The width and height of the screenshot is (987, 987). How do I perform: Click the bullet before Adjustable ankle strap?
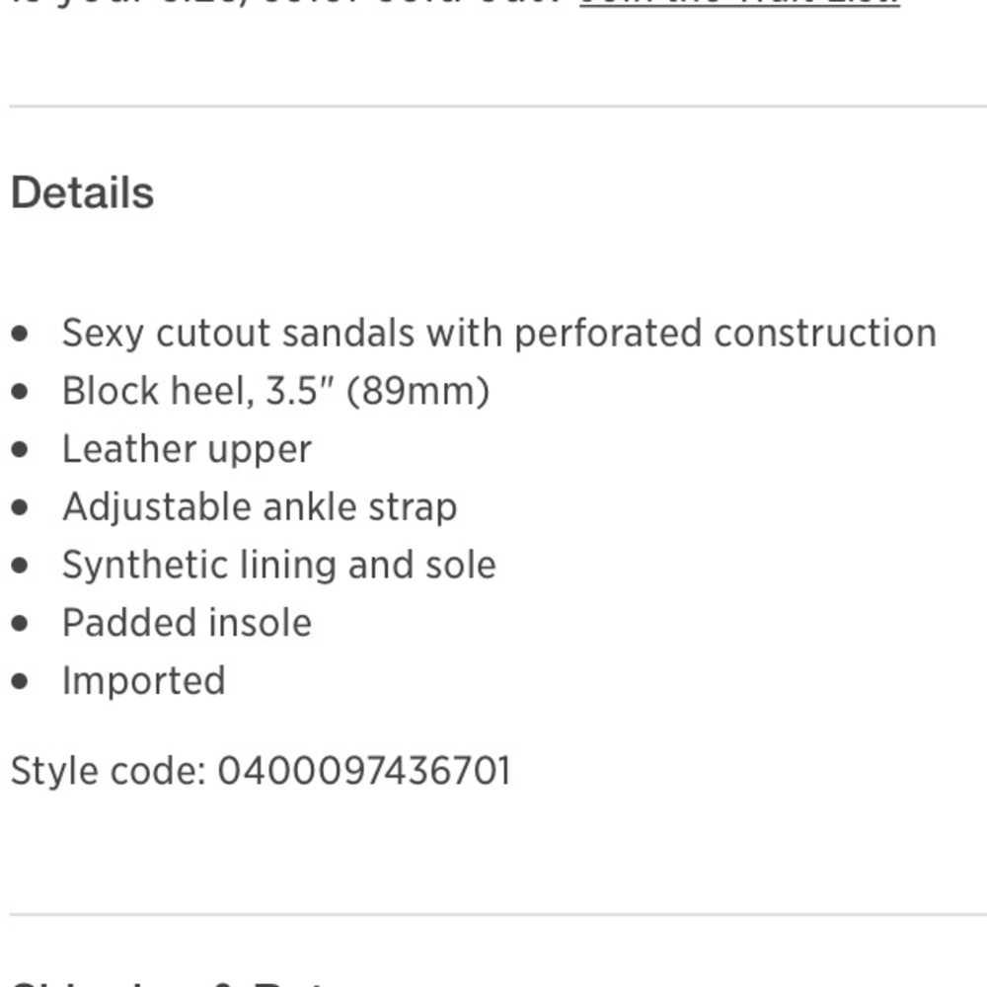(21, 507)
